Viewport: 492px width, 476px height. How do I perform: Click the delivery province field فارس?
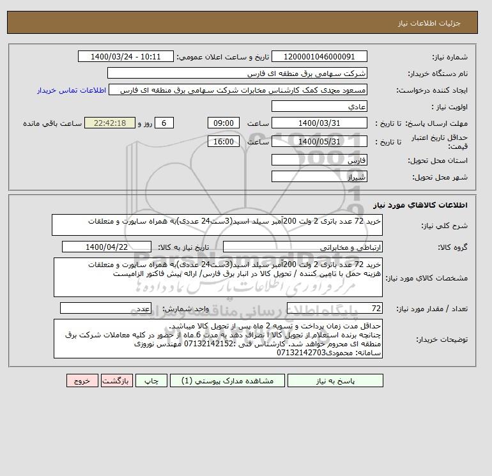tap(319, 160)
